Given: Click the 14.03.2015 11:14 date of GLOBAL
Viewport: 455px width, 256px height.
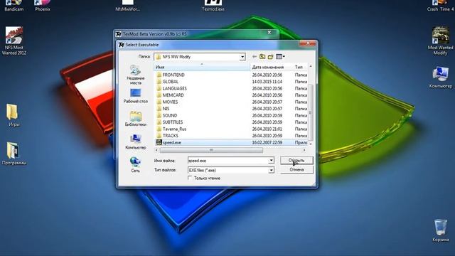Looking at the screenshot, I should (267, 82).
